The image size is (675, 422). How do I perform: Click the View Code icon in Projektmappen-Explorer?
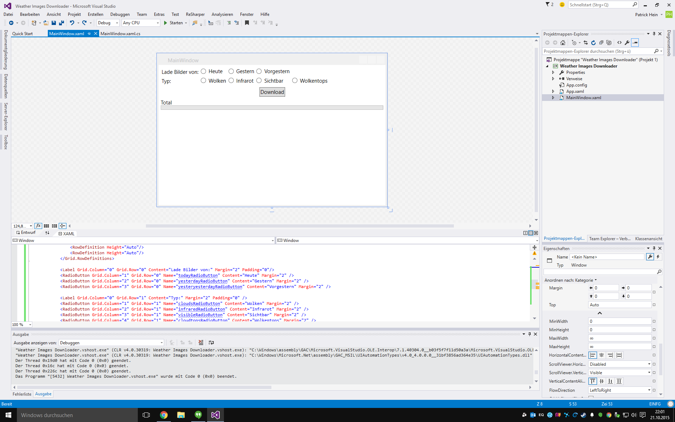[619, 43]
